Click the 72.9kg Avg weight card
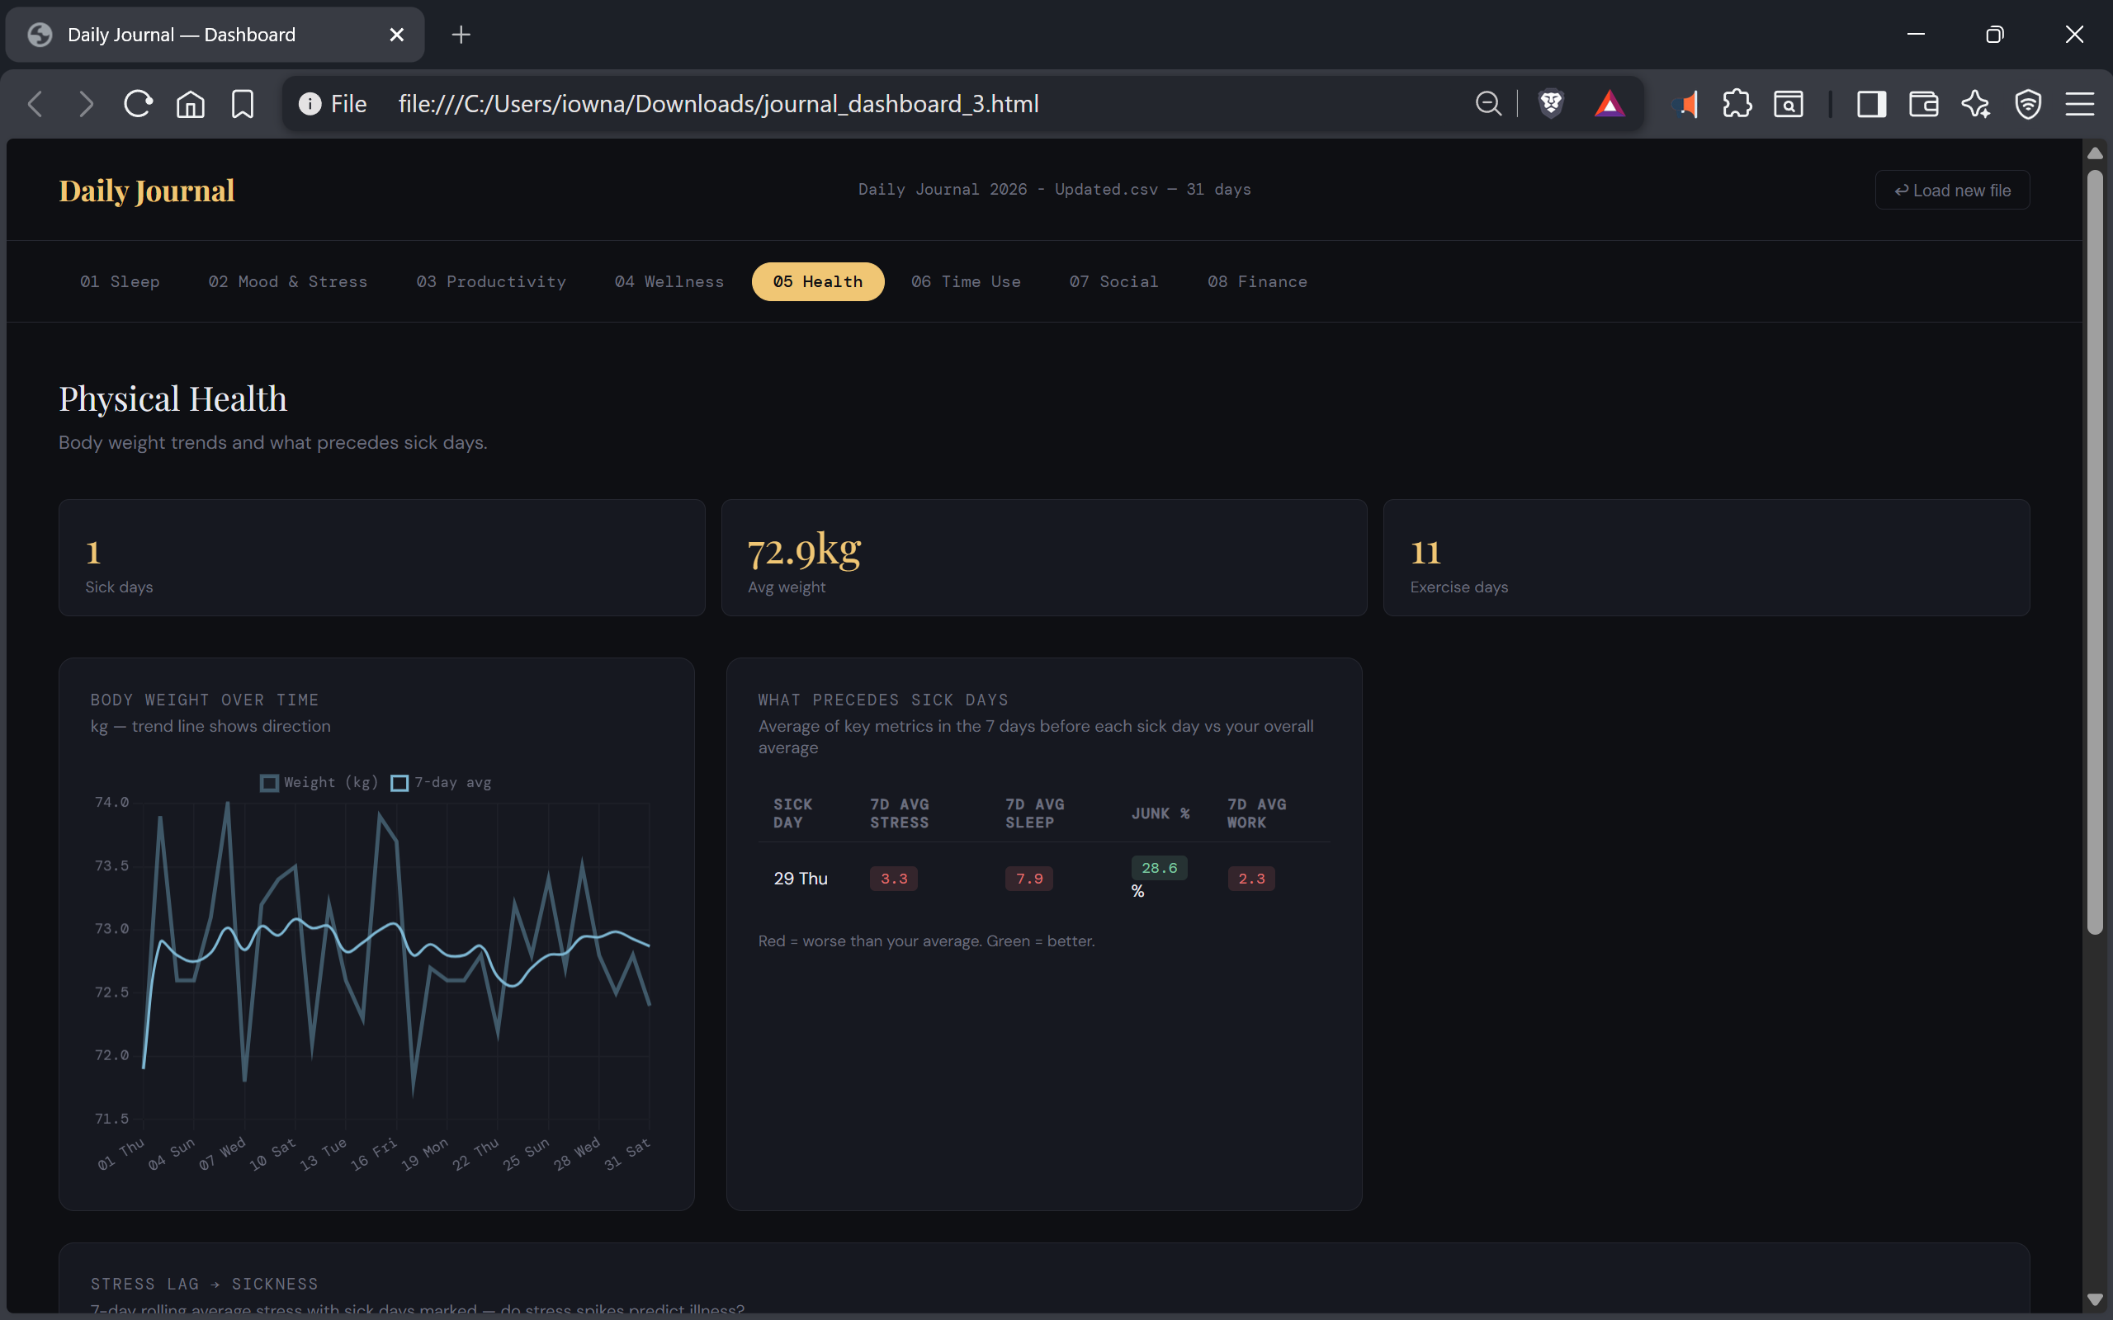This screenshot has width=2113, height=1320. click(1043, 558)
